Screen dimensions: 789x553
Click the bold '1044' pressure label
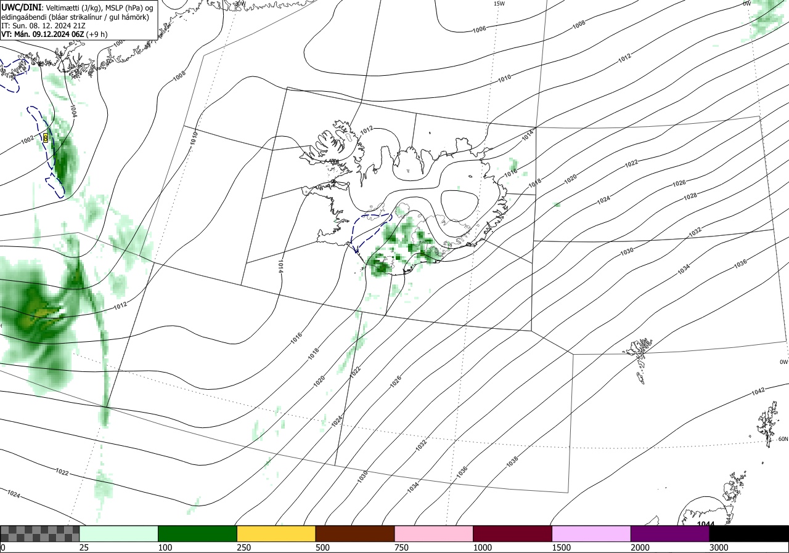point(706,524)
